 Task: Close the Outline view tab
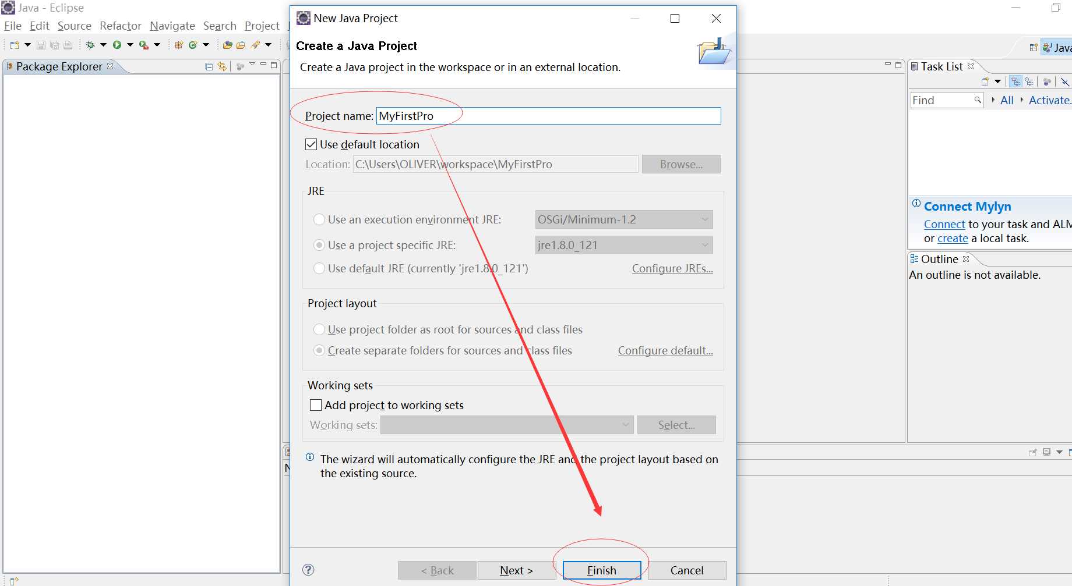966,259
